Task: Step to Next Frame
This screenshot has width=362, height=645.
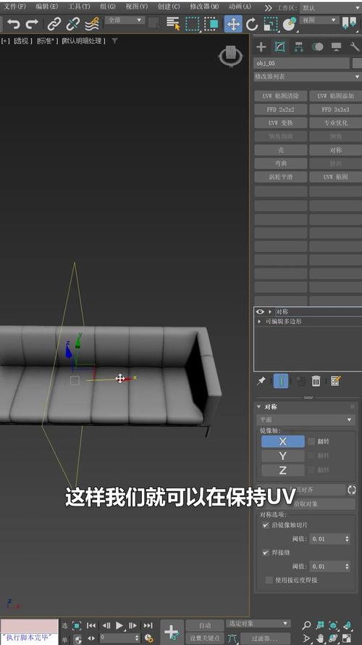Action: pyautogui.click(x=133, y=625)
